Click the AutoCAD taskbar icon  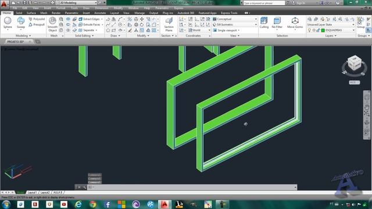(165, 204)
